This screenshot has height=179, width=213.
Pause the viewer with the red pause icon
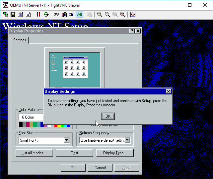38,15
